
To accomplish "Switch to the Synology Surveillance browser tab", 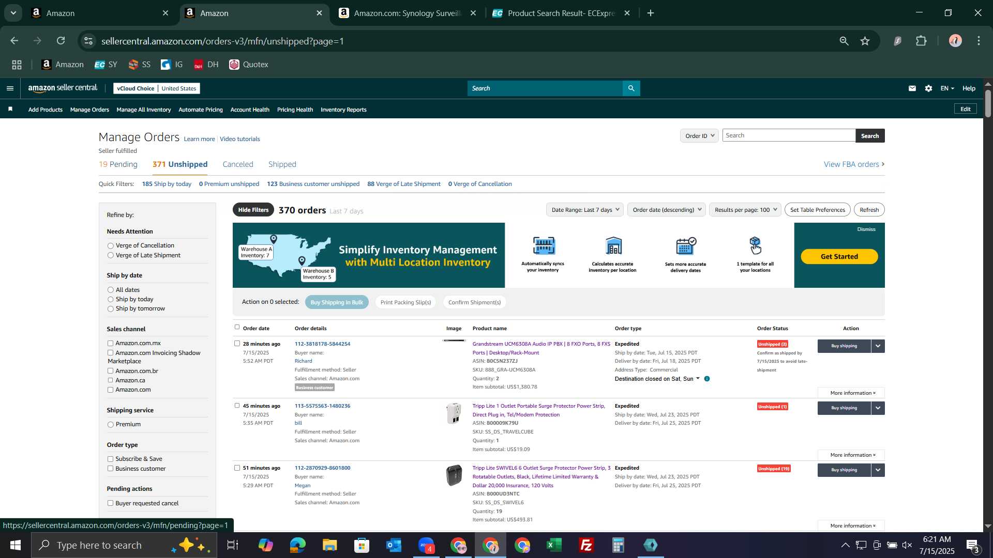I will pos(408,13).
